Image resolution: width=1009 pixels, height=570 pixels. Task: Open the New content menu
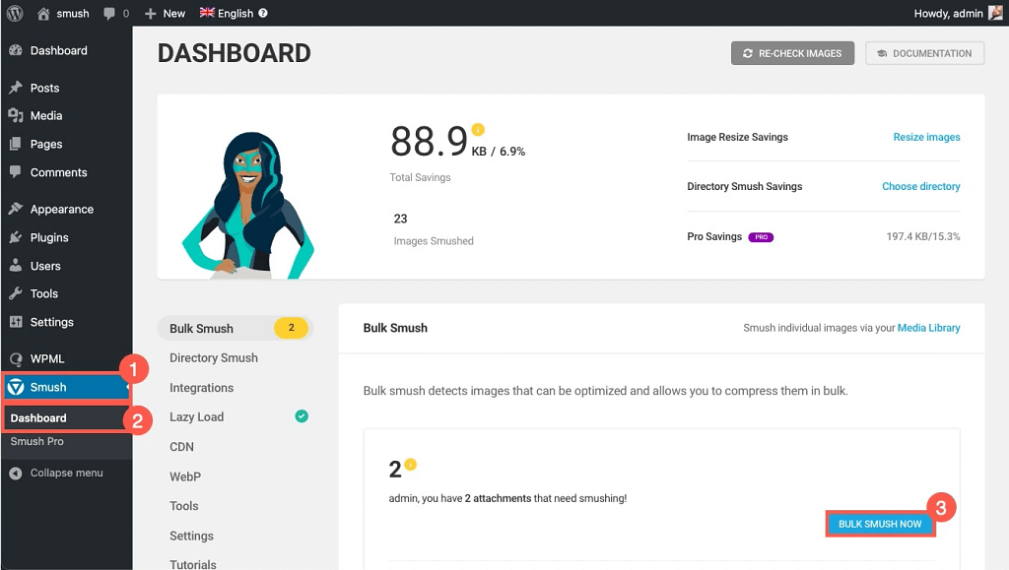pyautogui.click(x=165, y=14)
